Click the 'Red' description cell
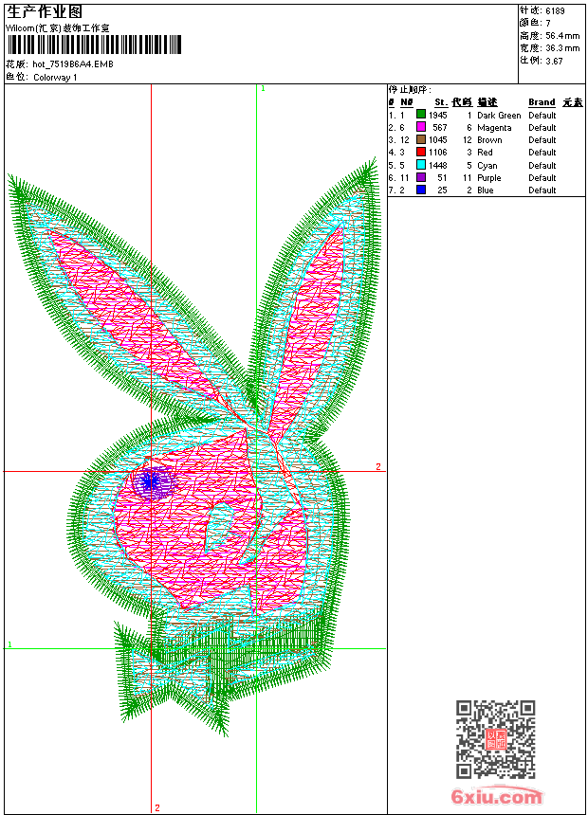 (485, 153)
